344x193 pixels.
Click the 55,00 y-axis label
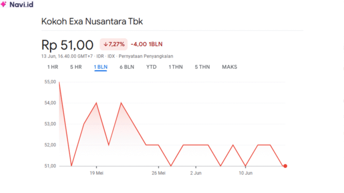coord(50,82)
